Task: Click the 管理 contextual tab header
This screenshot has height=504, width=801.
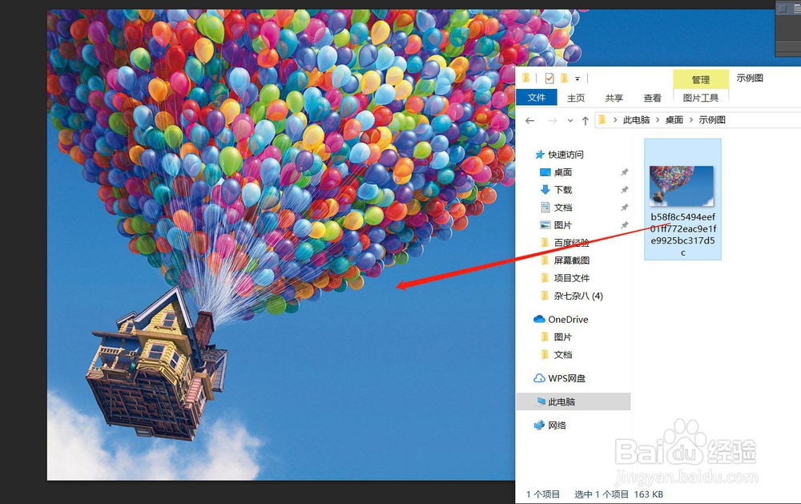Action: (x=701, y=79)
